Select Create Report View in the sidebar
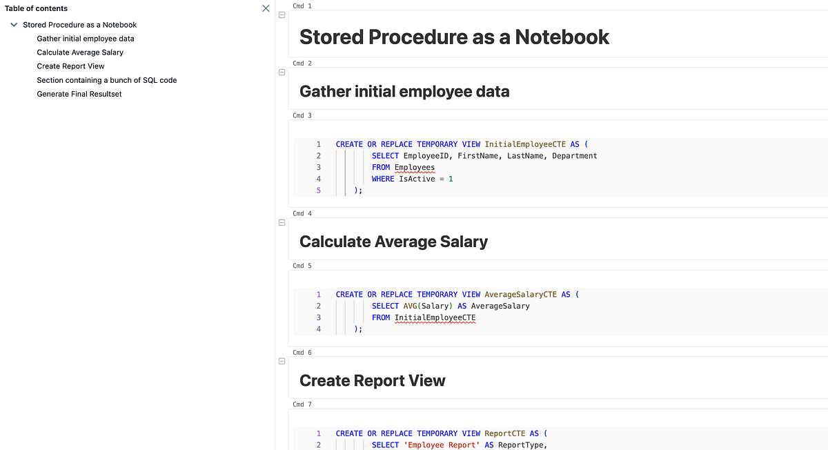The image size is (828, 450). [x=71, y=66]
